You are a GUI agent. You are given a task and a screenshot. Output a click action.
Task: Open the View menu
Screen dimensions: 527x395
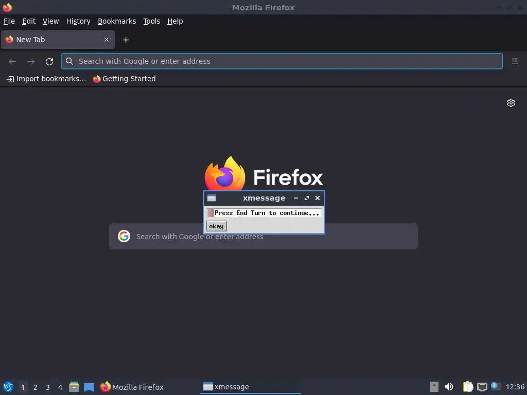(x=51, y=21)
